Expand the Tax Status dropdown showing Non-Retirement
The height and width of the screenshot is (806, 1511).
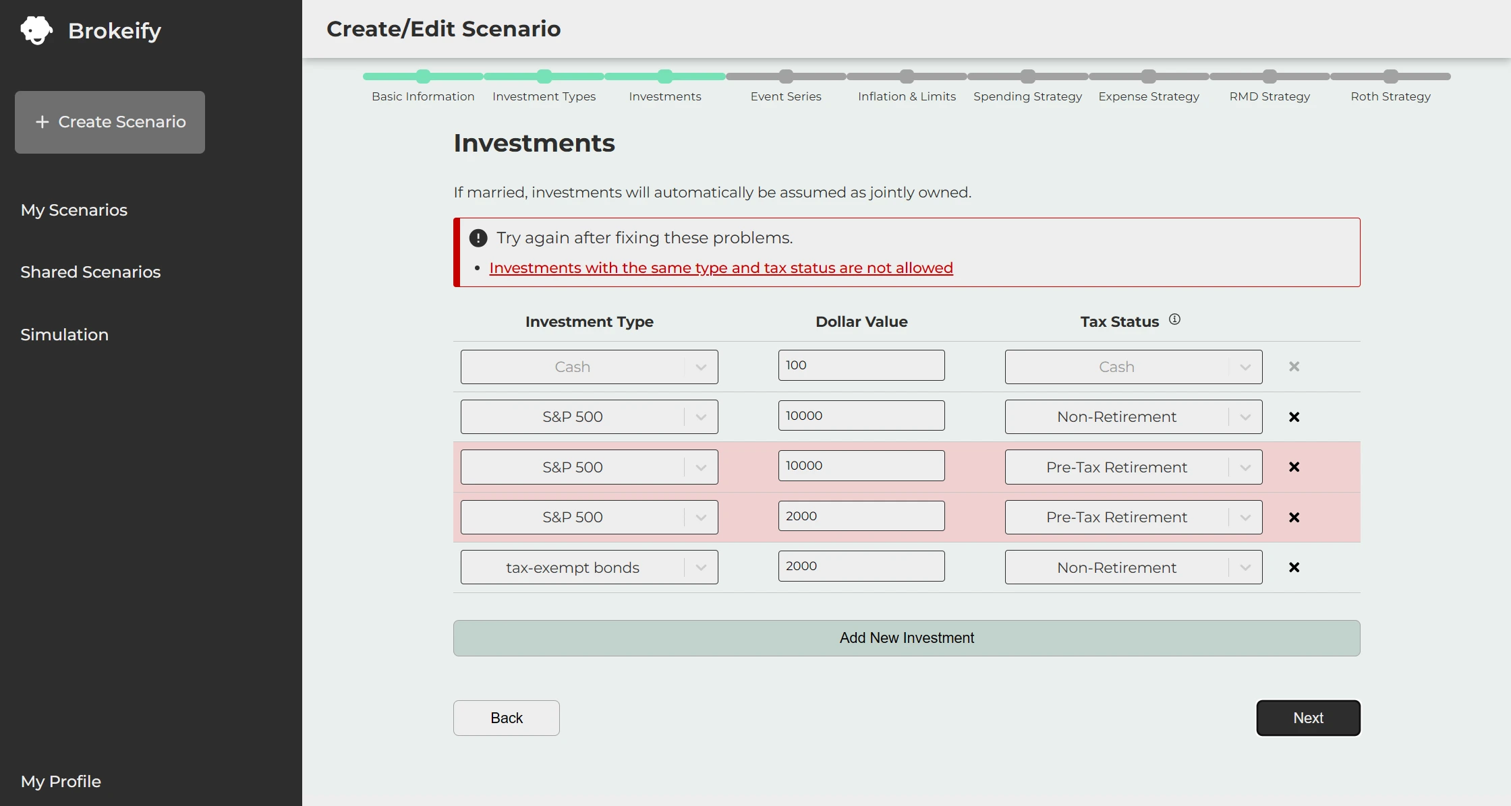(1245, 416)
